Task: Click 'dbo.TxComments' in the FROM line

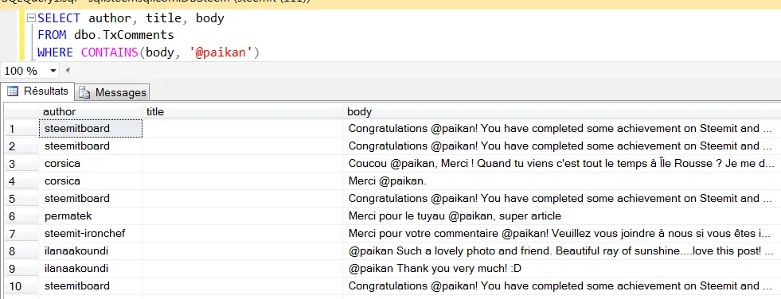Action: (x=124, y=35)
